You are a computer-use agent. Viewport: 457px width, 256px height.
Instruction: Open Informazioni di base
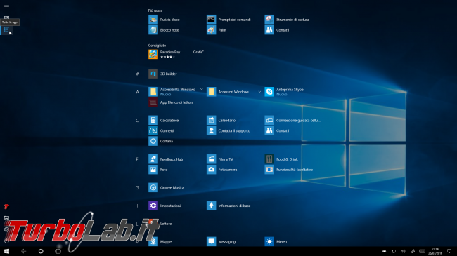[228, 206]
